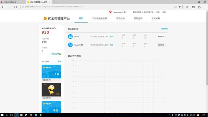This screenshot has width=208, height=117.
Task: Open the 一个月 优酷会员 exchange thumbnail
Action: [51, 71]
